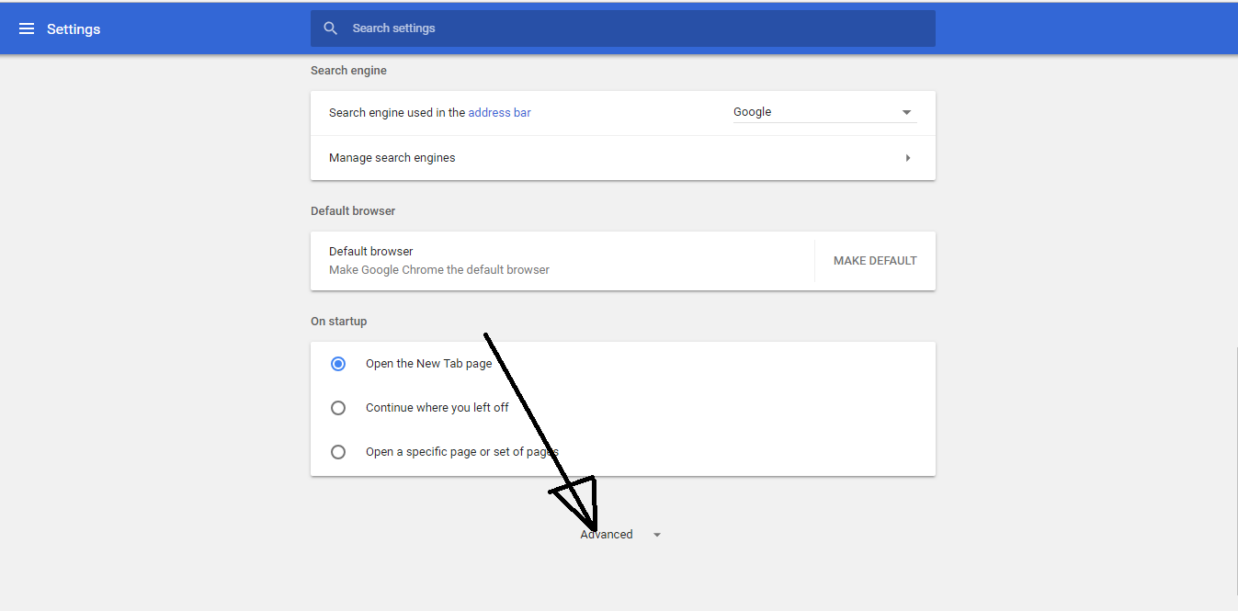Viewport: 1238px width, 611px height.
Task: Click the Default browser row
Action: (x=551, y=260)
